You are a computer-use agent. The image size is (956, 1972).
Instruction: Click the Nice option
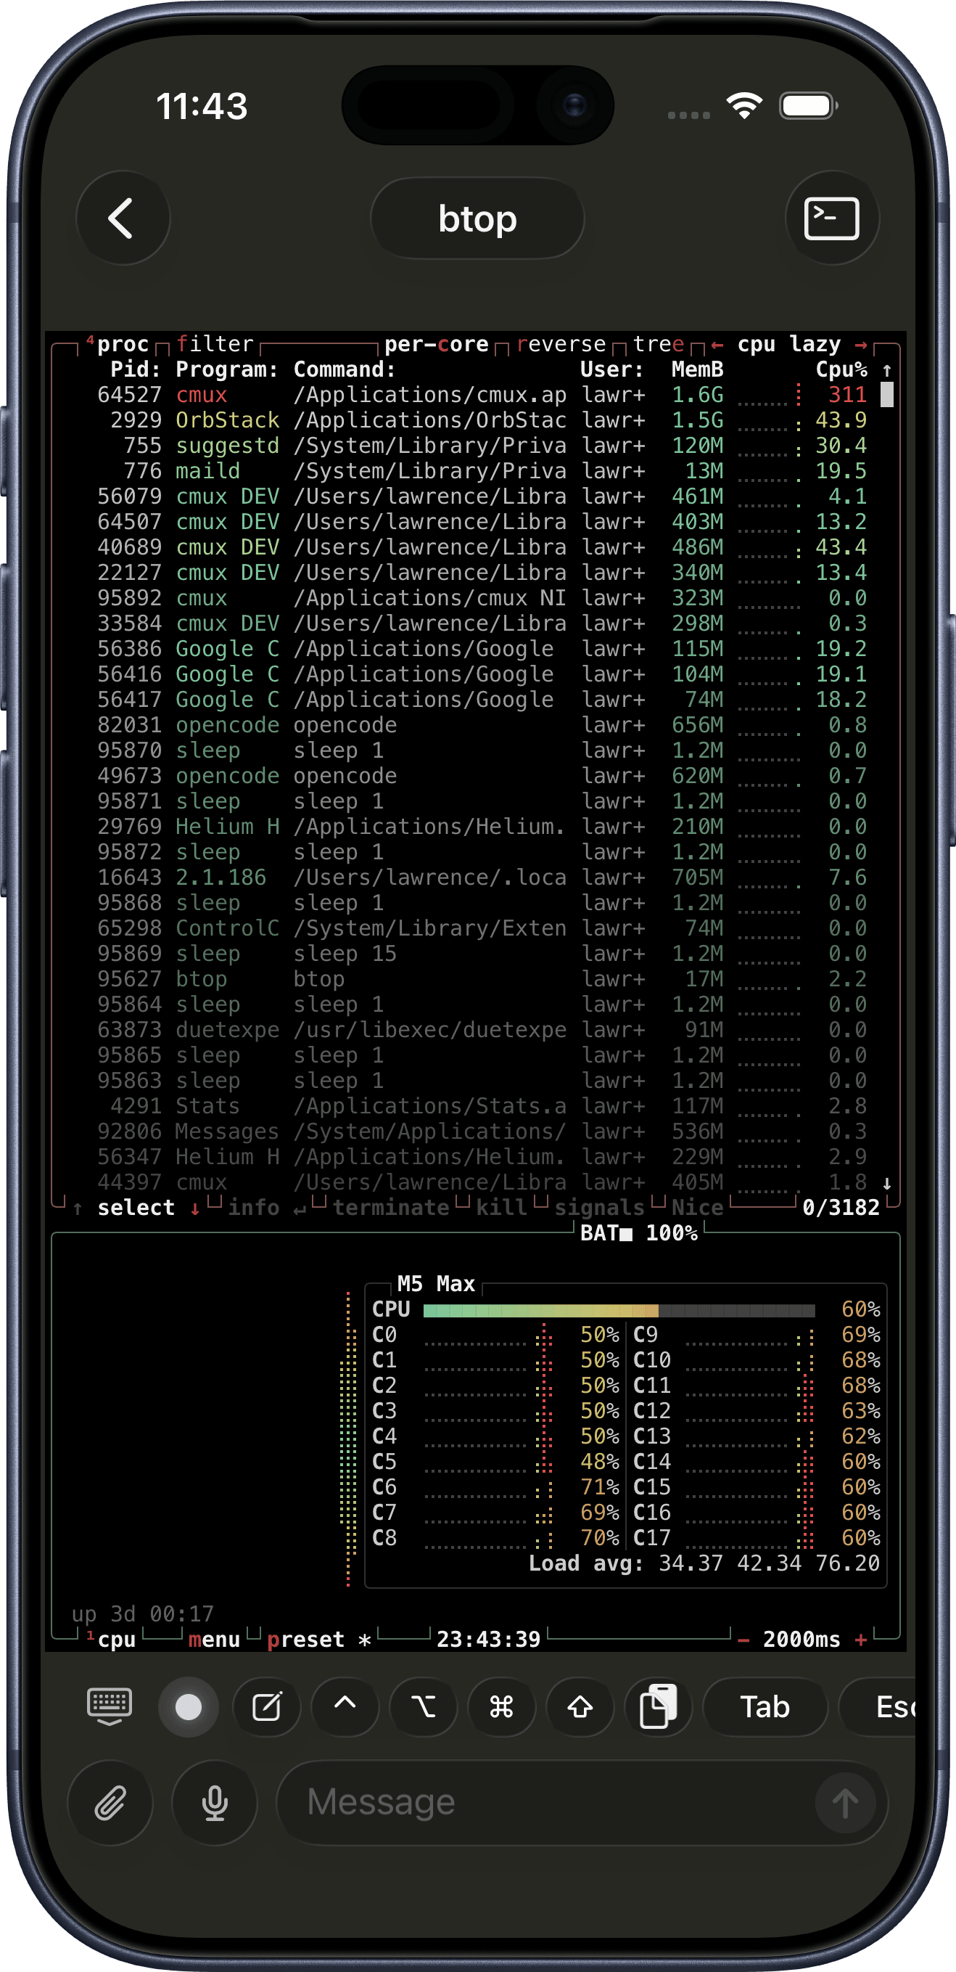[698, 1208]
